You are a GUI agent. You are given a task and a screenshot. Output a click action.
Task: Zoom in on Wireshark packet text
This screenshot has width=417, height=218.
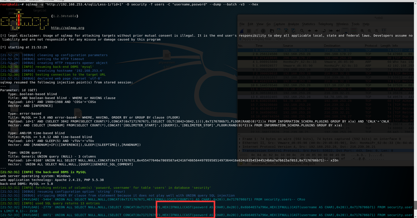[x=362, y=31]
